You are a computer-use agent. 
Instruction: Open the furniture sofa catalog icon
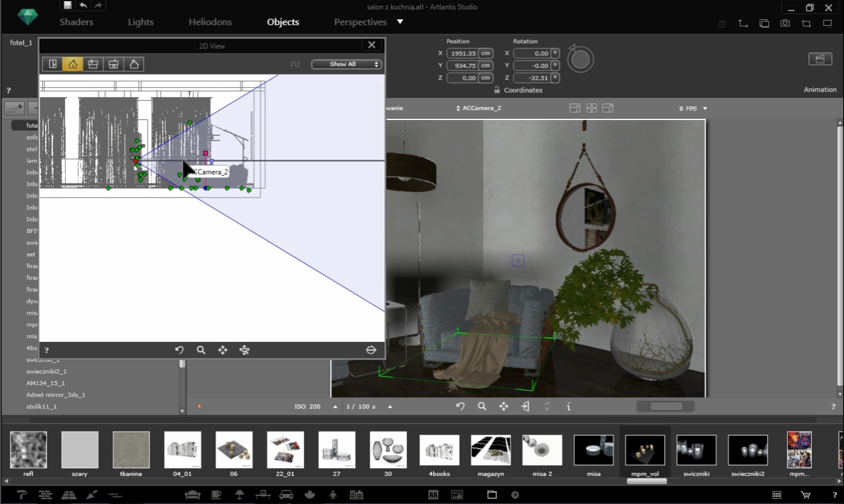[x=192, y=495]
